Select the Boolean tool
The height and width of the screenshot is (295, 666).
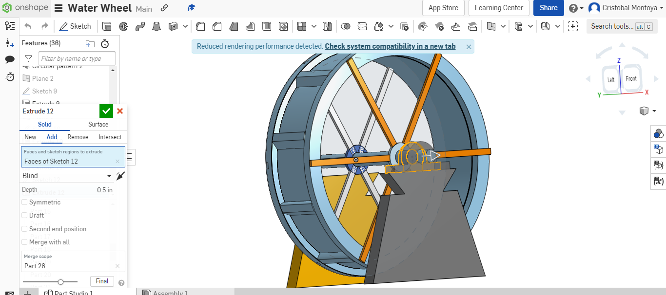(345, 26)
